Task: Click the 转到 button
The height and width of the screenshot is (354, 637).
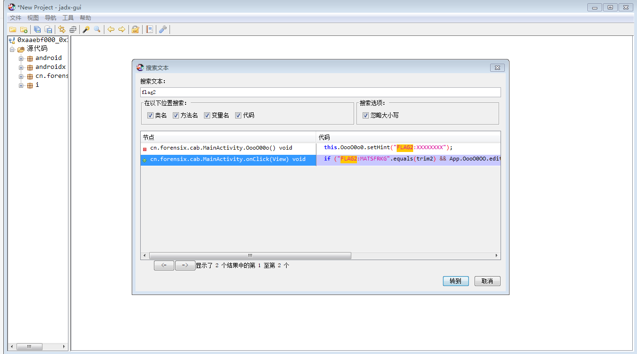Action: [456, 281]
